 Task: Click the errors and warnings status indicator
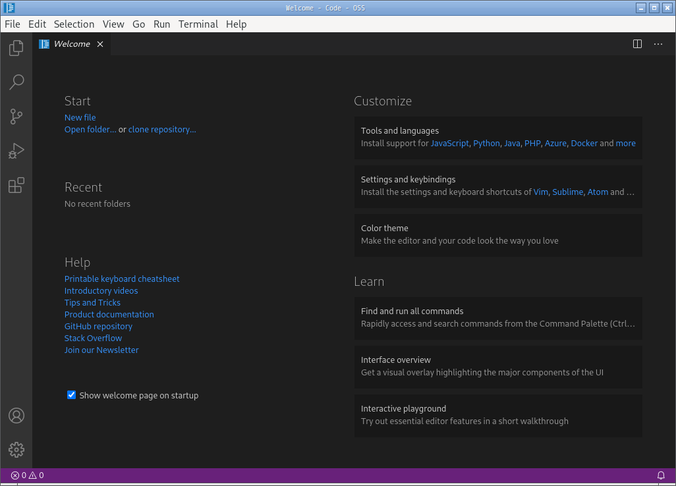[x=27, y=475]
